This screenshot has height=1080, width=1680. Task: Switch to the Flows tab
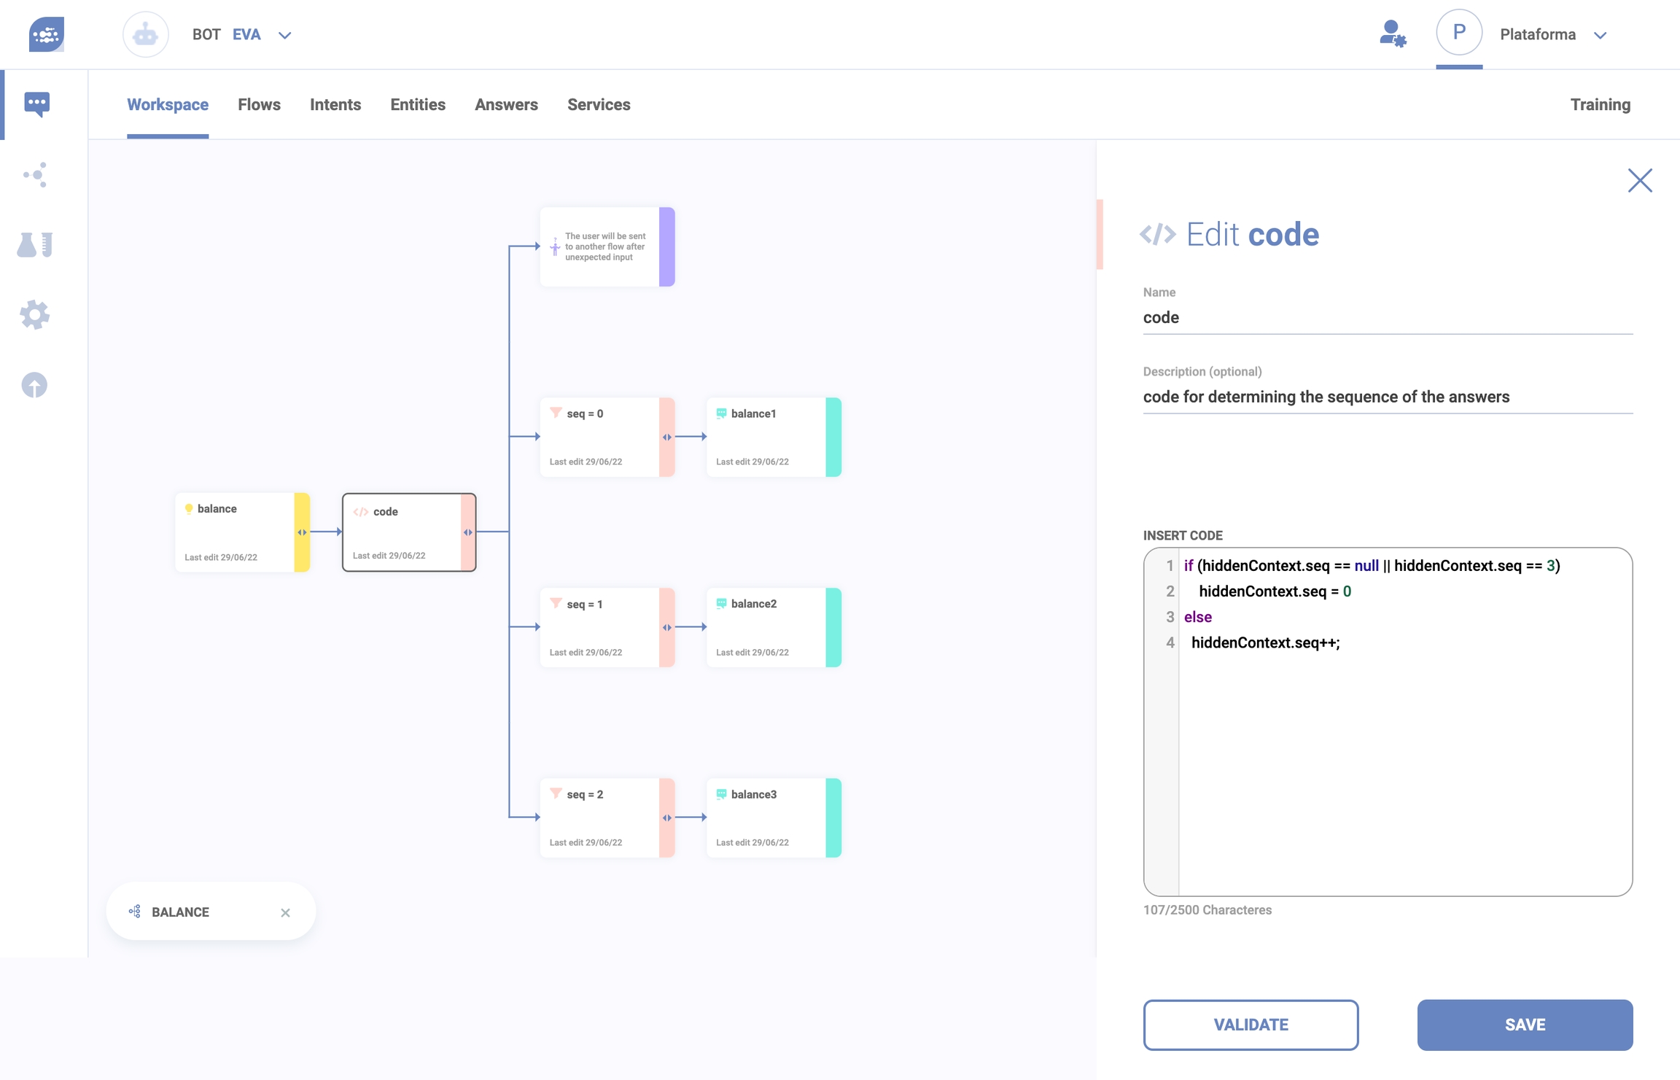point(259,104)
